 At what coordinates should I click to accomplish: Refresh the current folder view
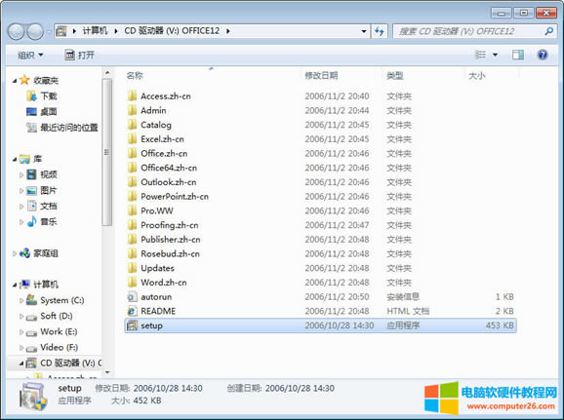pos(380,31)
